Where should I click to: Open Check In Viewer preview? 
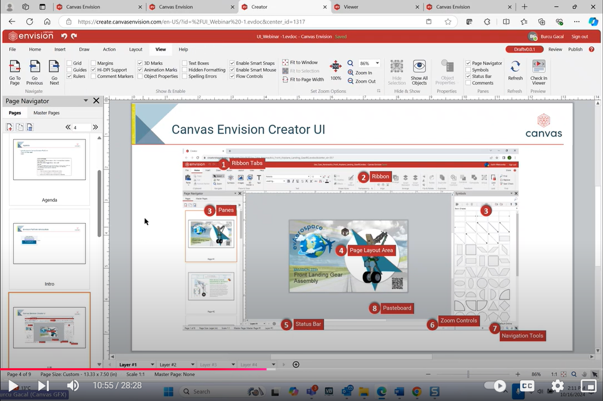[538, 67]
